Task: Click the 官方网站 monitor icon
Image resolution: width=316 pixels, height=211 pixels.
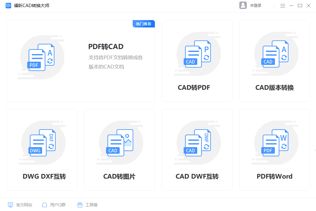Action: [11, 204]
